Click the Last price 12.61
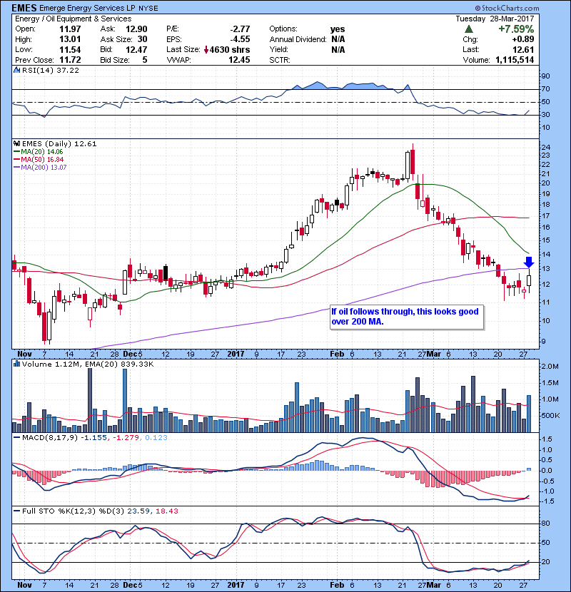Screen dimensions: 571x592 point(523,49)
